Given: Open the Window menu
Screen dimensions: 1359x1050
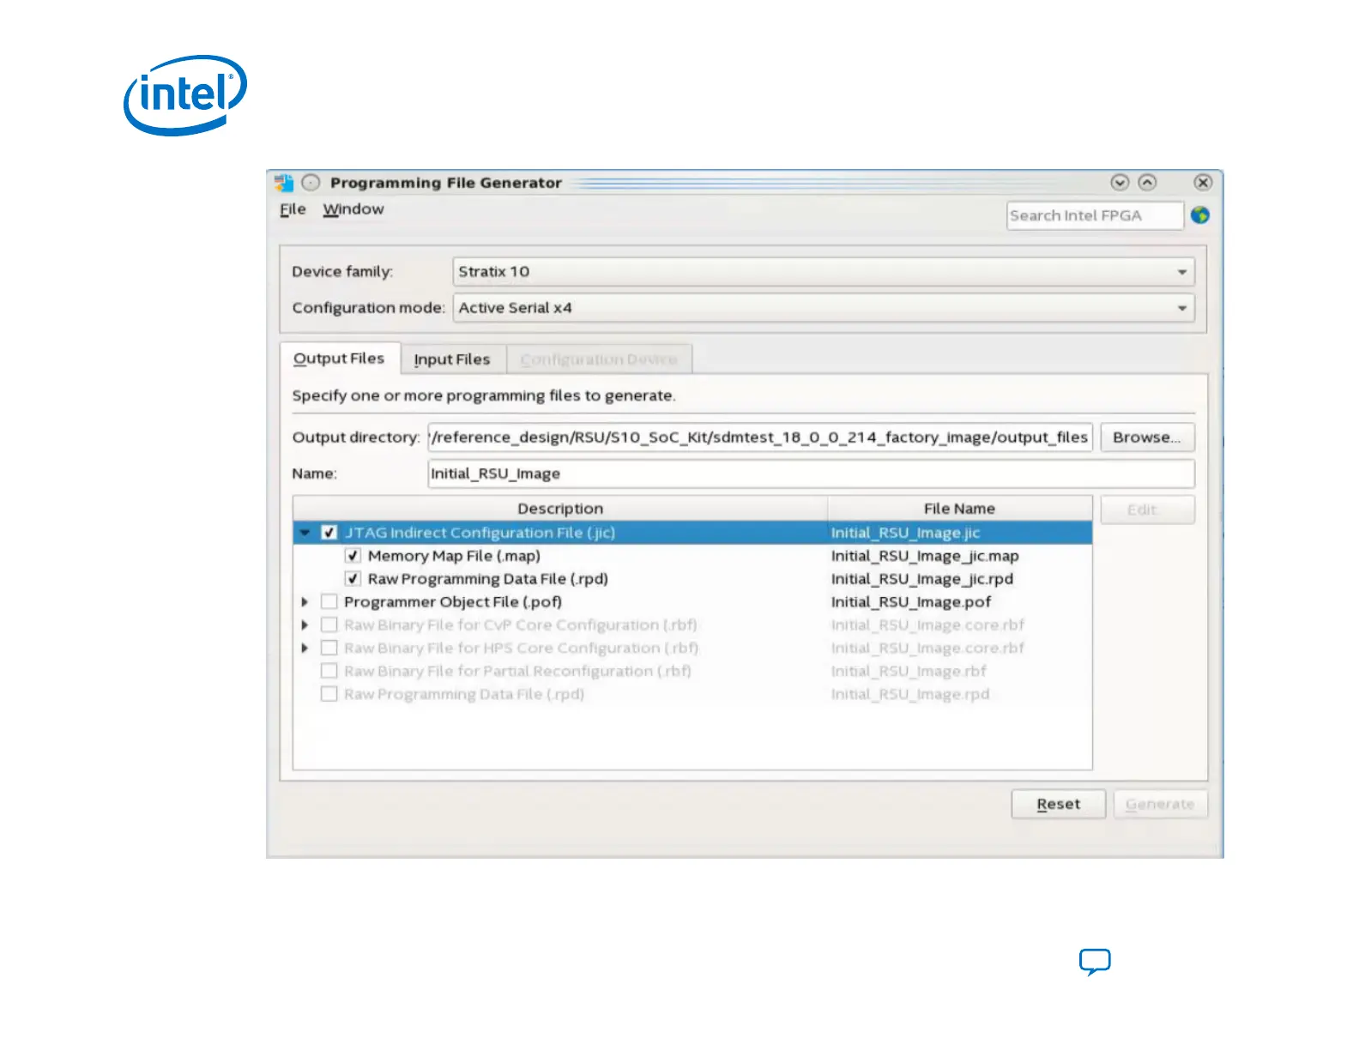Looking at the screenshot, I should [353, 209].
